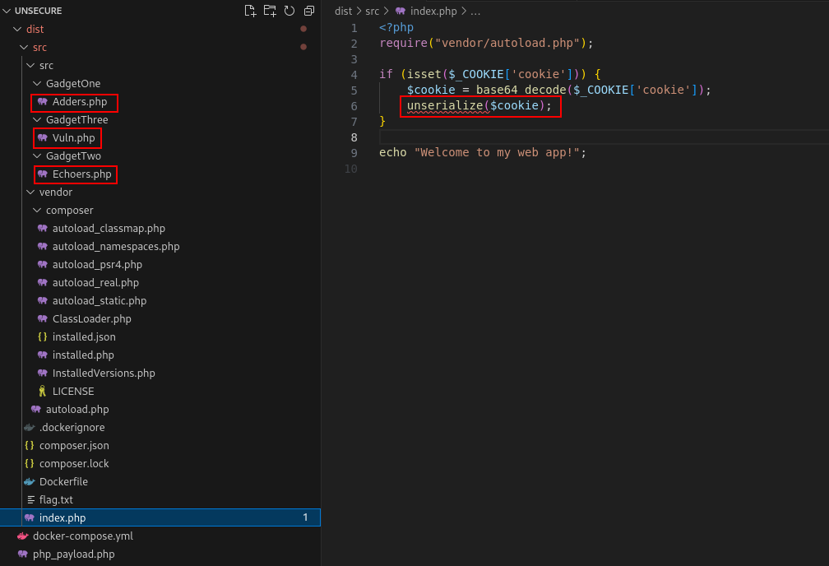Click the New File icon in Explorer

250,10
